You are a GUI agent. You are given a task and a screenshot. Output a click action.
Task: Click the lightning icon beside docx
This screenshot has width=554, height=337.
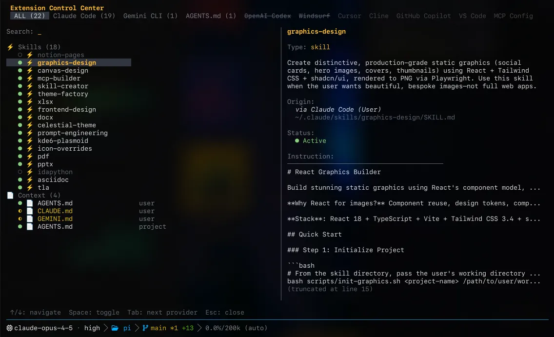30,117
